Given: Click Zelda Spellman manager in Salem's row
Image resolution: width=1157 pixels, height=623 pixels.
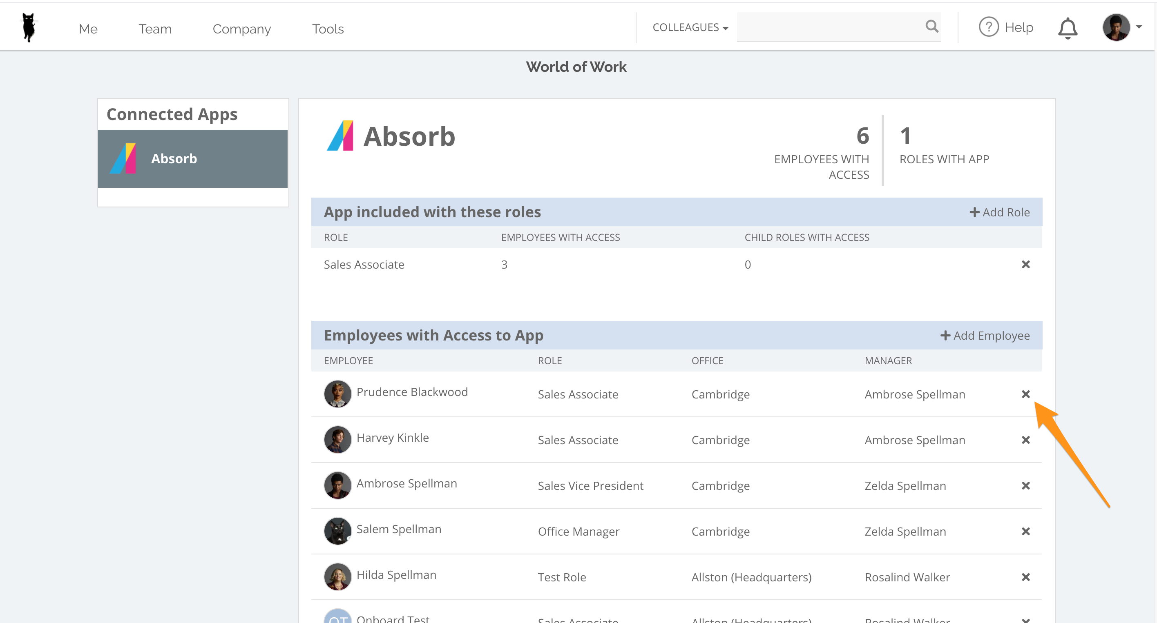Looking at the screenshot, I should pyautogui.click(x=905, y=532).
